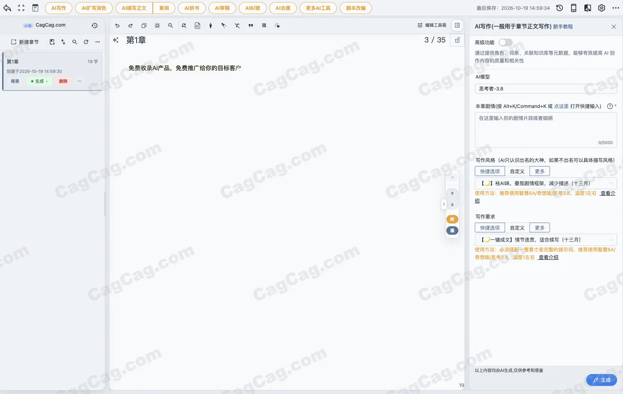Screen dimensions: 623x394
Task: Toggle the contrast theme icon in the top bar
Action: (x=588, y=8)
